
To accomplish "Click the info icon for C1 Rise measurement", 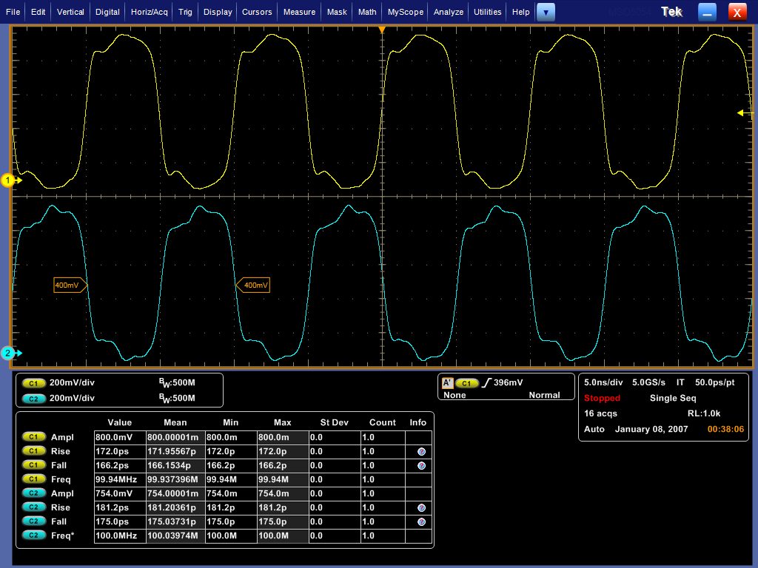I will coord(421,452).
